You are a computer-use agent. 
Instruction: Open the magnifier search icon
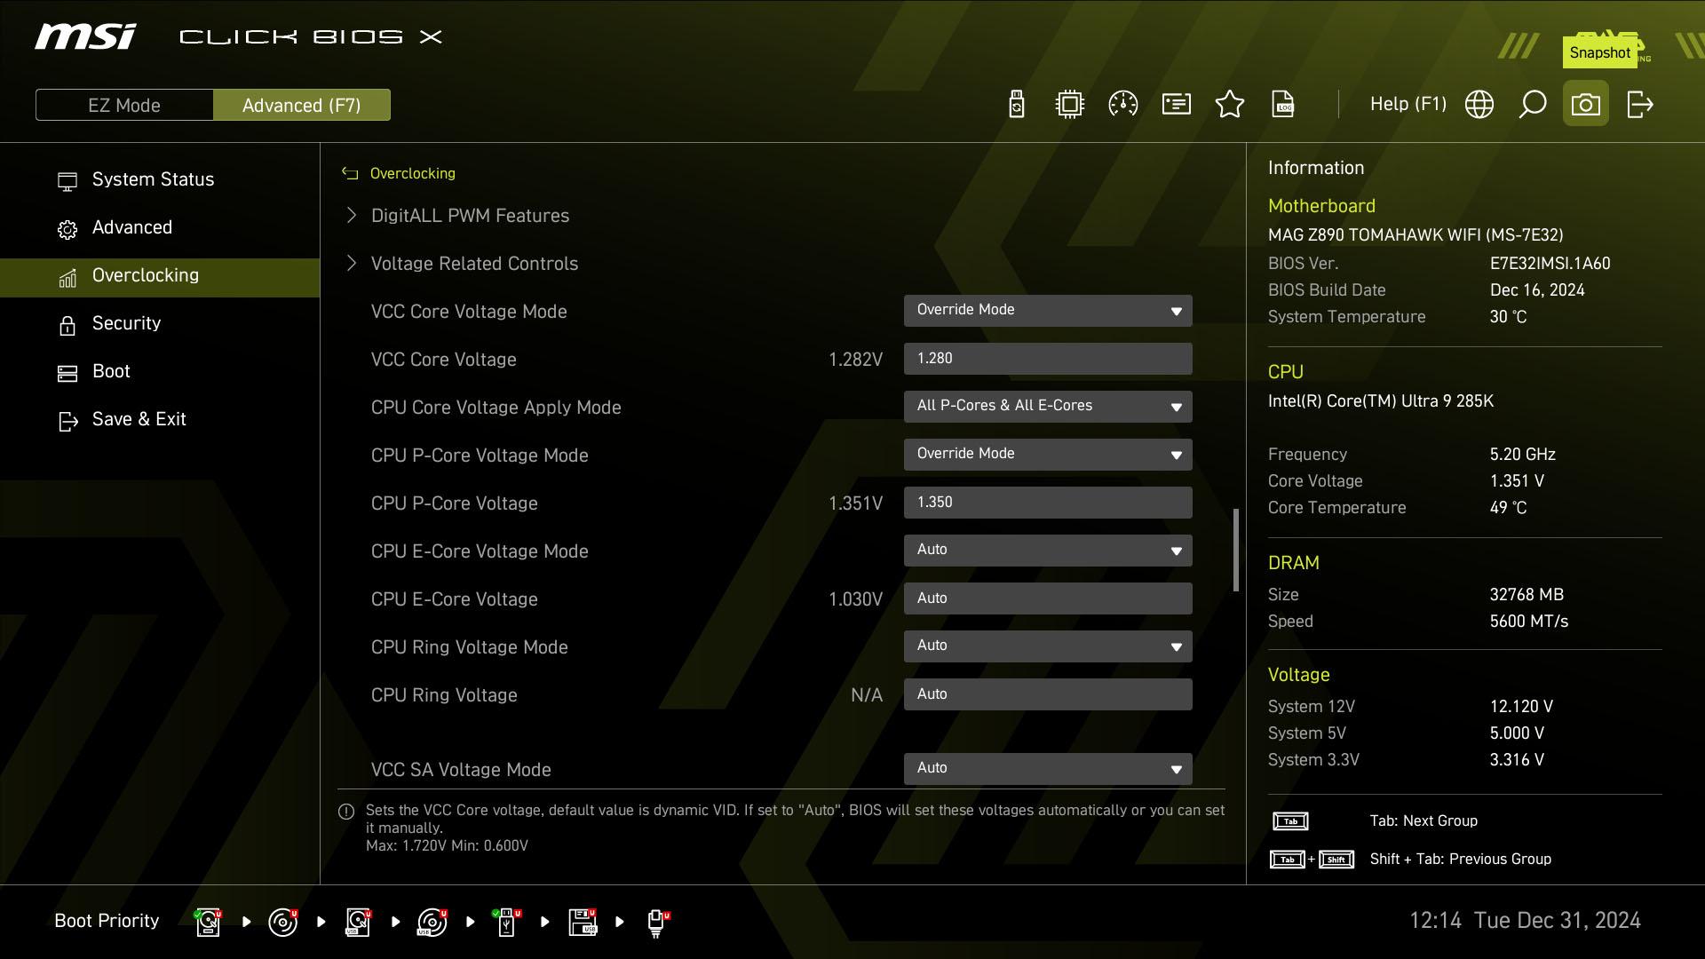tap(1533, 105)
